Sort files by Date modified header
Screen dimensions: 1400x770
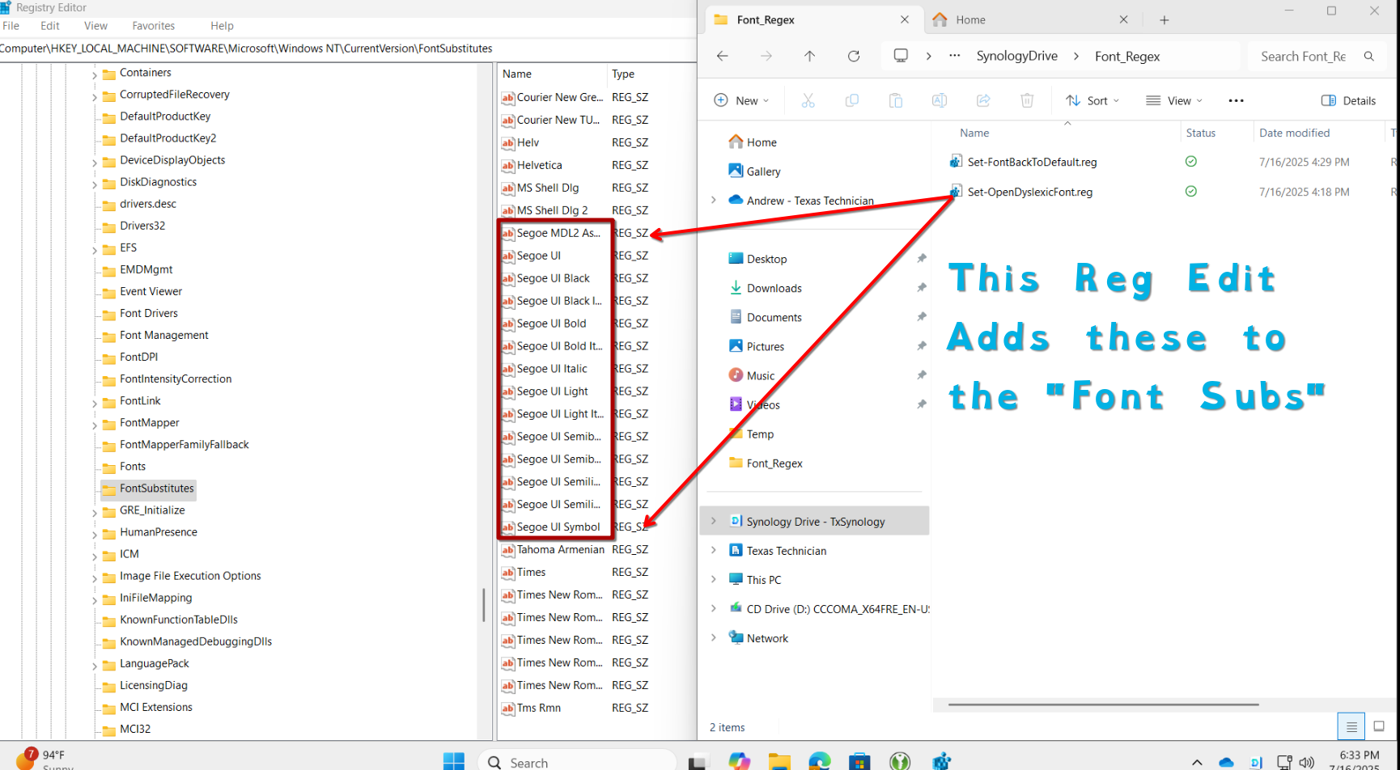(1294, 133)
